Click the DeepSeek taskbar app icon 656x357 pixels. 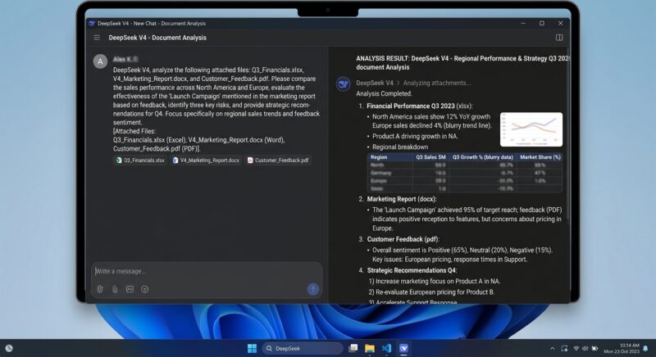point(403,348)
